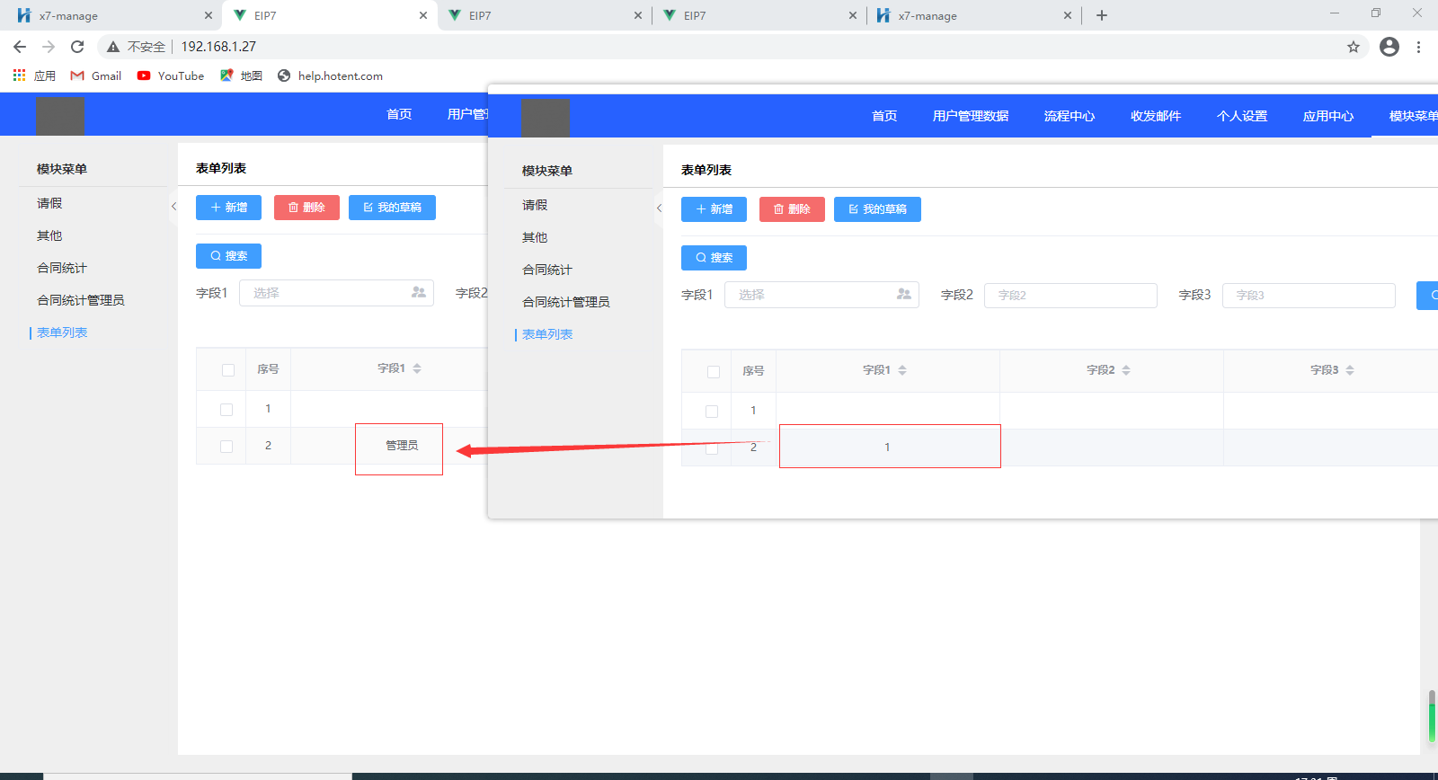Open the Gmail bookmark
The width and height of the screenshot is (1438, 780).
(x=96, y=76)
